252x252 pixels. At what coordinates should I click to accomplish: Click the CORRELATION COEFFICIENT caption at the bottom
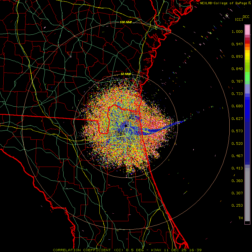127,250
